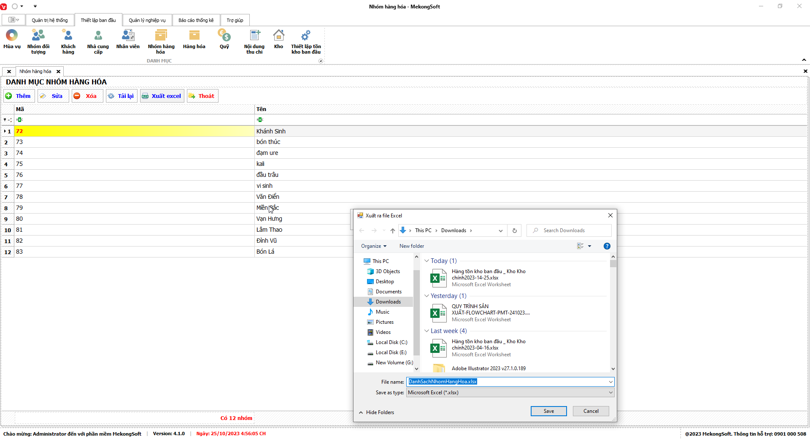Toggle Hide Folders in save dialog
Image resolution: width=810 pixels, height=439 pixels.
(x=376, y=412)
